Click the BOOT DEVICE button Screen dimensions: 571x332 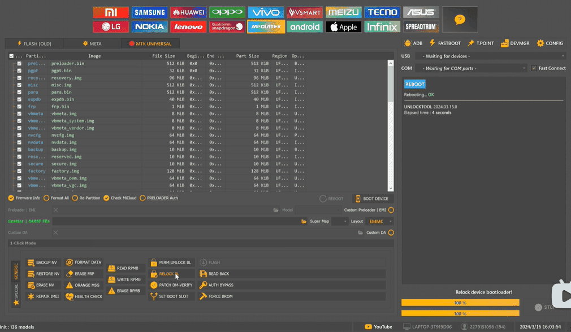[x=372, y=199]
